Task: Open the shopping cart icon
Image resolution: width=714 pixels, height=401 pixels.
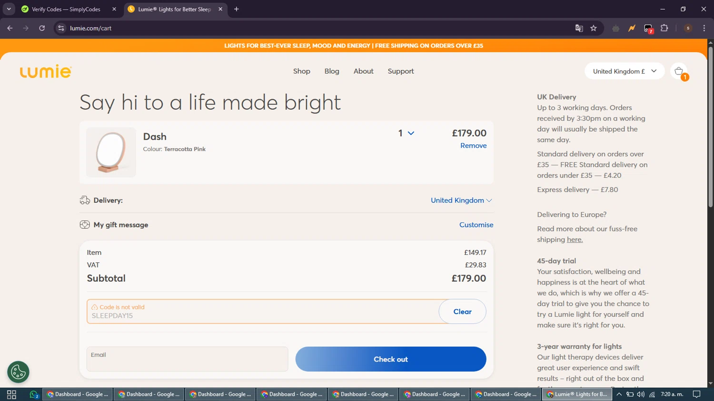Action: 679,71
